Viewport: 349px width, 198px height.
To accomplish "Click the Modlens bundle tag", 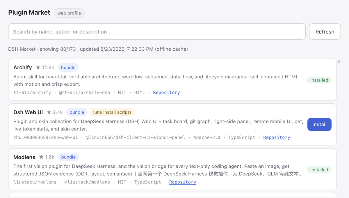I will (x=68, y=157).
